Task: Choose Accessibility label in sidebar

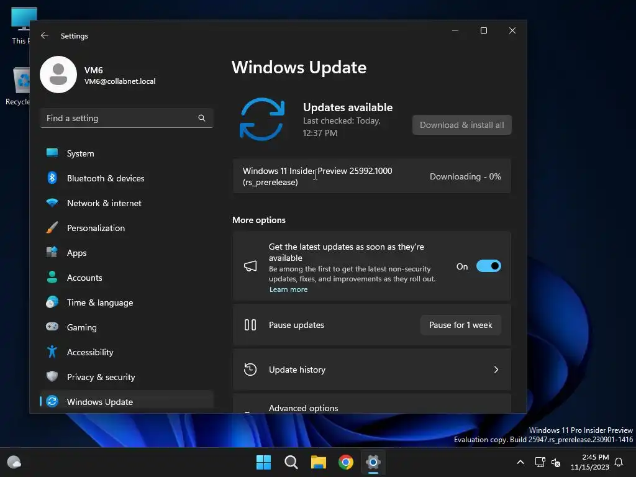Action: 90,352
